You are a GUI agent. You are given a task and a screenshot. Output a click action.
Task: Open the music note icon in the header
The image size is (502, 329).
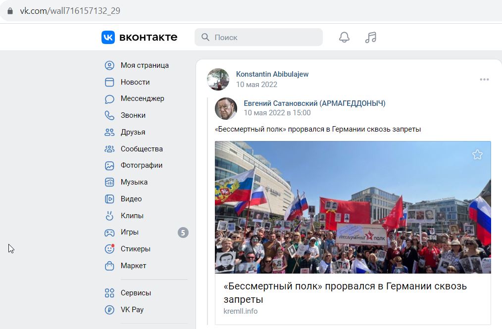[371, 37]
